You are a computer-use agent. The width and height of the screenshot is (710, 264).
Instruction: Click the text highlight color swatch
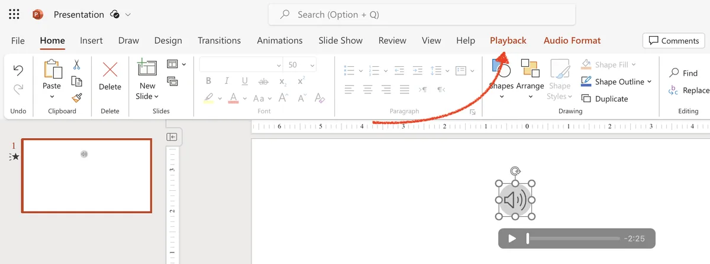tap(208, 98)
